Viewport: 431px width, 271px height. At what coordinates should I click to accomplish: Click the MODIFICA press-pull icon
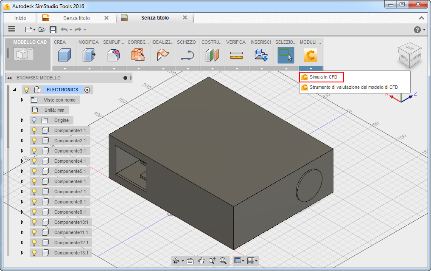click(89, 55)
